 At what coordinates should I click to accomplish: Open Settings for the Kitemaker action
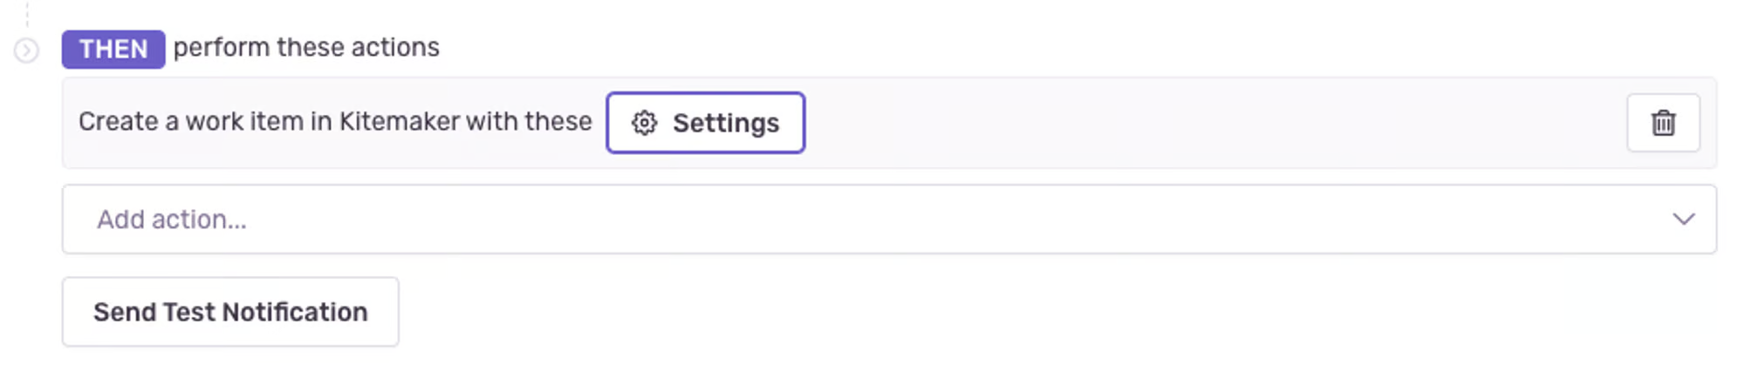point(705,123)
